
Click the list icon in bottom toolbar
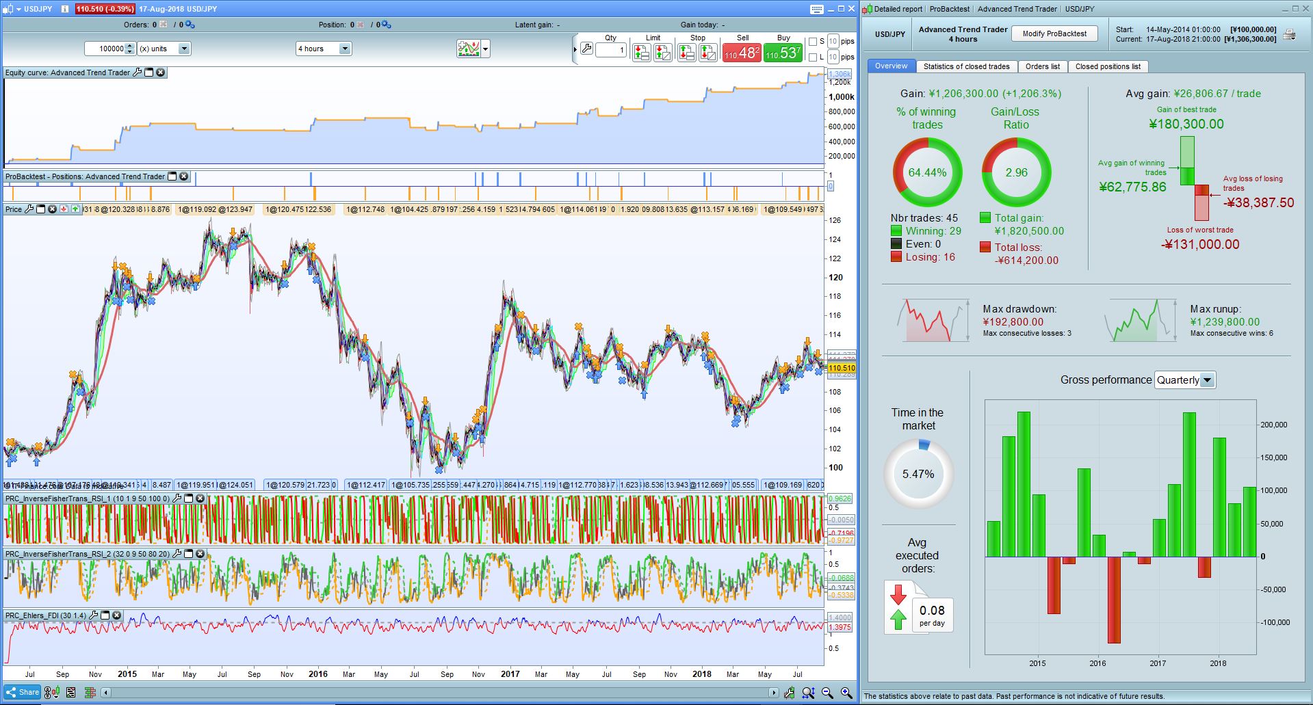(x=70, y=693)
